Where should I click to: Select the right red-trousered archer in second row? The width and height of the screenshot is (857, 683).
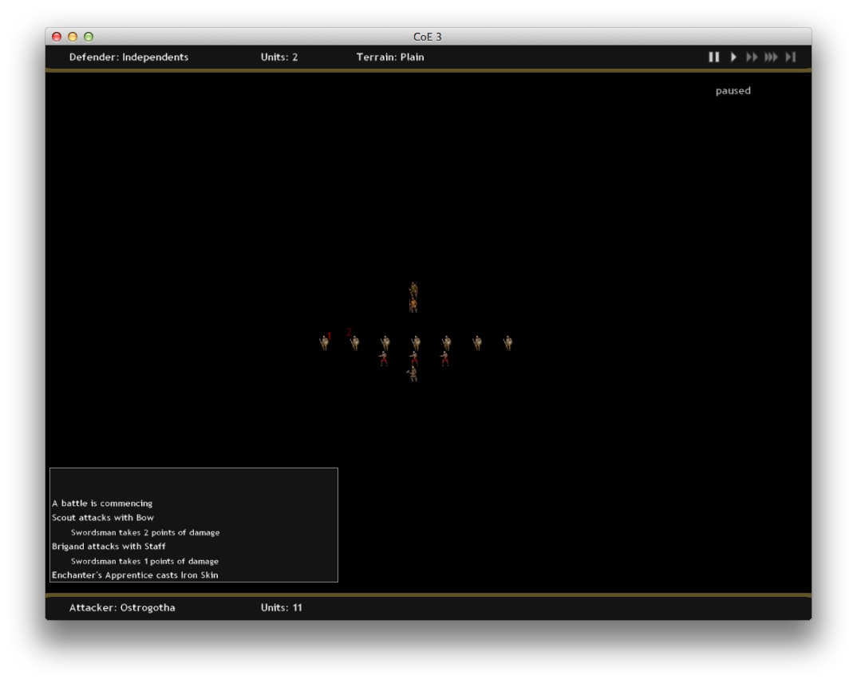click(x=444, y=358)
